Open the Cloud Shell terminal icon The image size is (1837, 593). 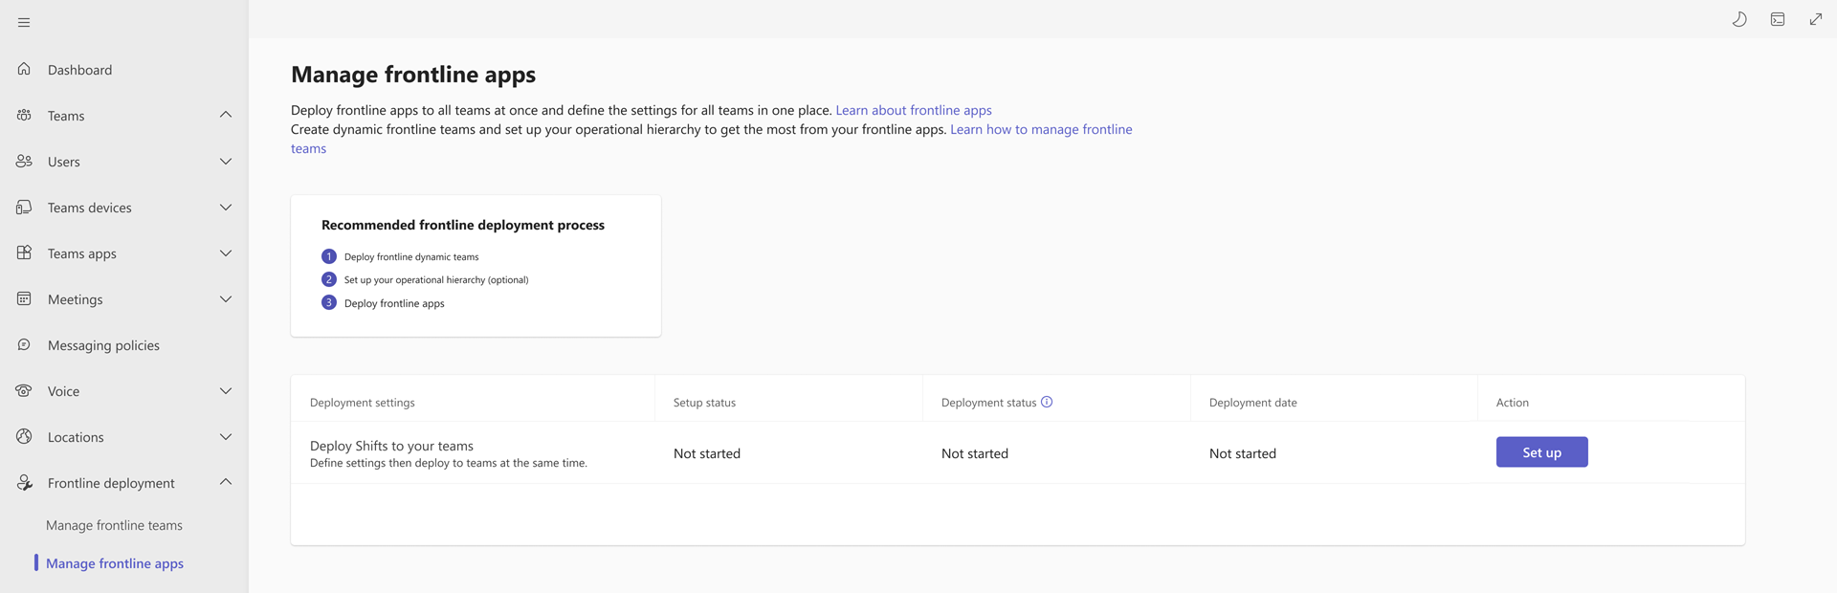1778,19
